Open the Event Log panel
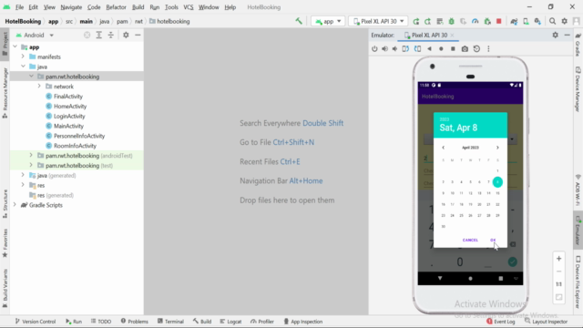Screen dimensions: 583x328 [500, 322]
